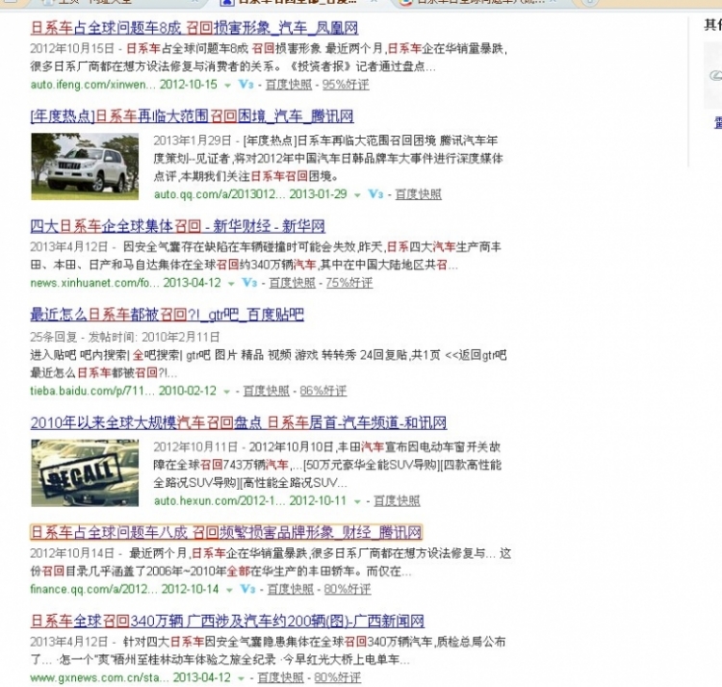Screen dimensions: 722x687
Task: Expand dropdown arrow after auto.qq.com date
Action: coord(357,195)
